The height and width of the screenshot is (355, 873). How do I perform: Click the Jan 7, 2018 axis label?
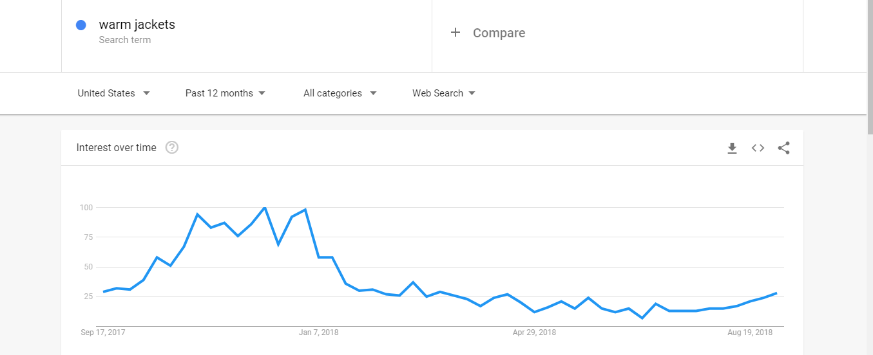point(318,332)
